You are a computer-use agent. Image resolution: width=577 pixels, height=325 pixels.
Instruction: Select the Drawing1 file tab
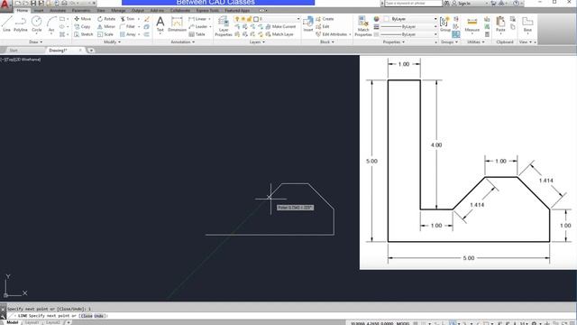[58, 51]
